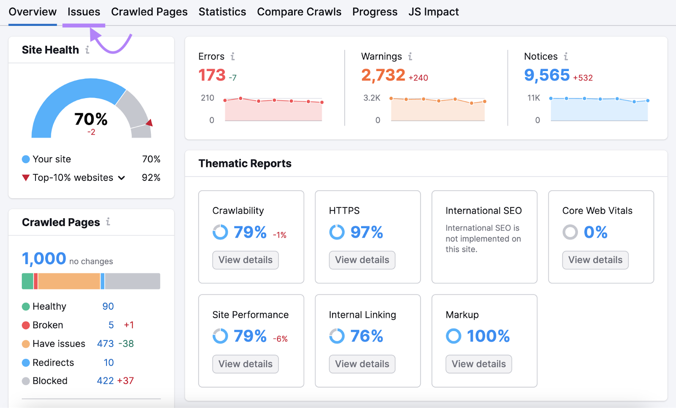
Task: Switch to the Issues tab
Action: click(x=83, y=11)
